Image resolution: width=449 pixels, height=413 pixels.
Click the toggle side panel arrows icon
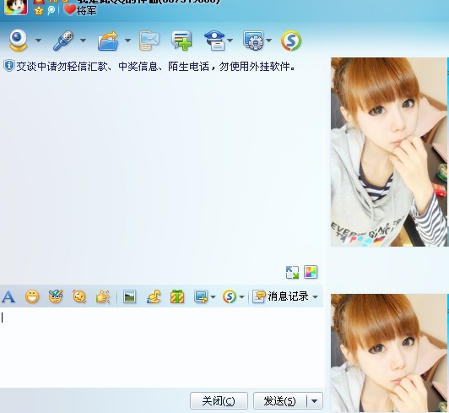pyautogui.click(x=292, y=272)
